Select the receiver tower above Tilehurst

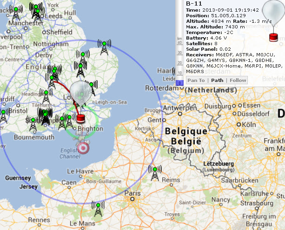click(x=46, y=96)
